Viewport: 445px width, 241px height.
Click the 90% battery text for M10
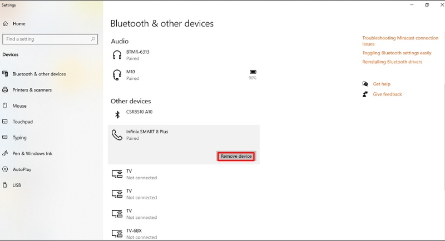click(253, 78)
